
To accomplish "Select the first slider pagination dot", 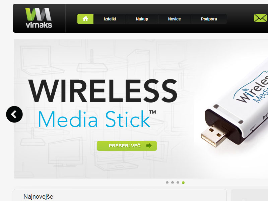I will 167,183.
